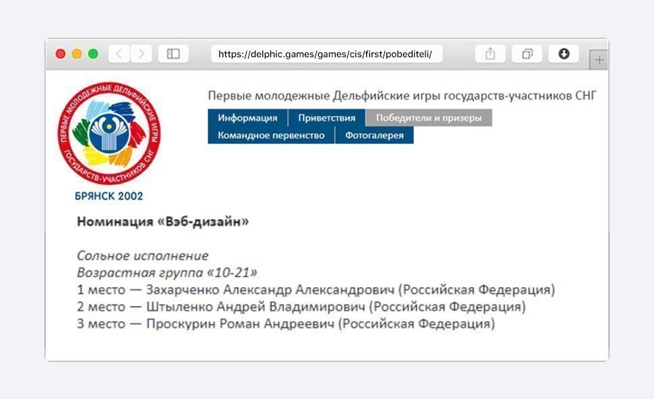Open the Командное первенство tab
The height and width of the screenshot is (399, 654).
(x=271, y=135)
